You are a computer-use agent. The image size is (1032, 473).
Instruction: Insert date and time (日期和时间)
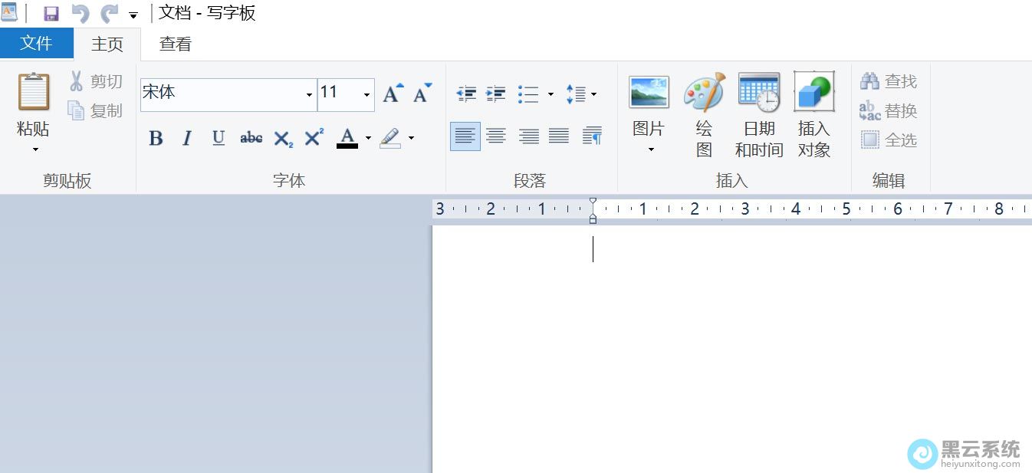[758, 115]
